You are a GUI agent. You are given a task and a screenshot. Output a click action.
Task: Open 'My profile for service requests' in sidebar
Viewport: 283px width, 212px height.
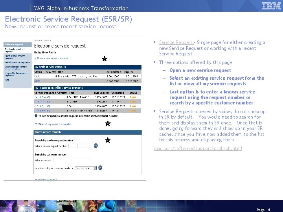click(x=16, y=74)
